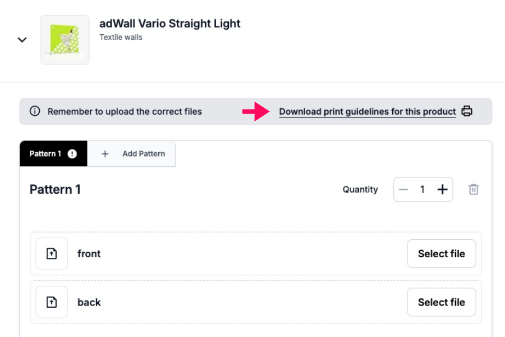Click the printer icon next to guidelines
Image resolution: width=505 pixels, height=337 pixels.
click(x=467, y=111)
